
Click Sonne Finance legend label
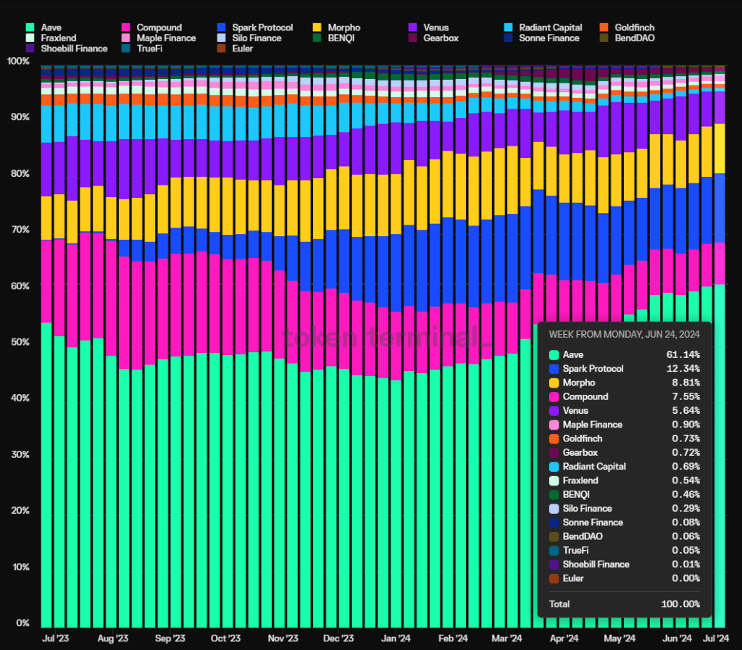(x=549, y=38)
